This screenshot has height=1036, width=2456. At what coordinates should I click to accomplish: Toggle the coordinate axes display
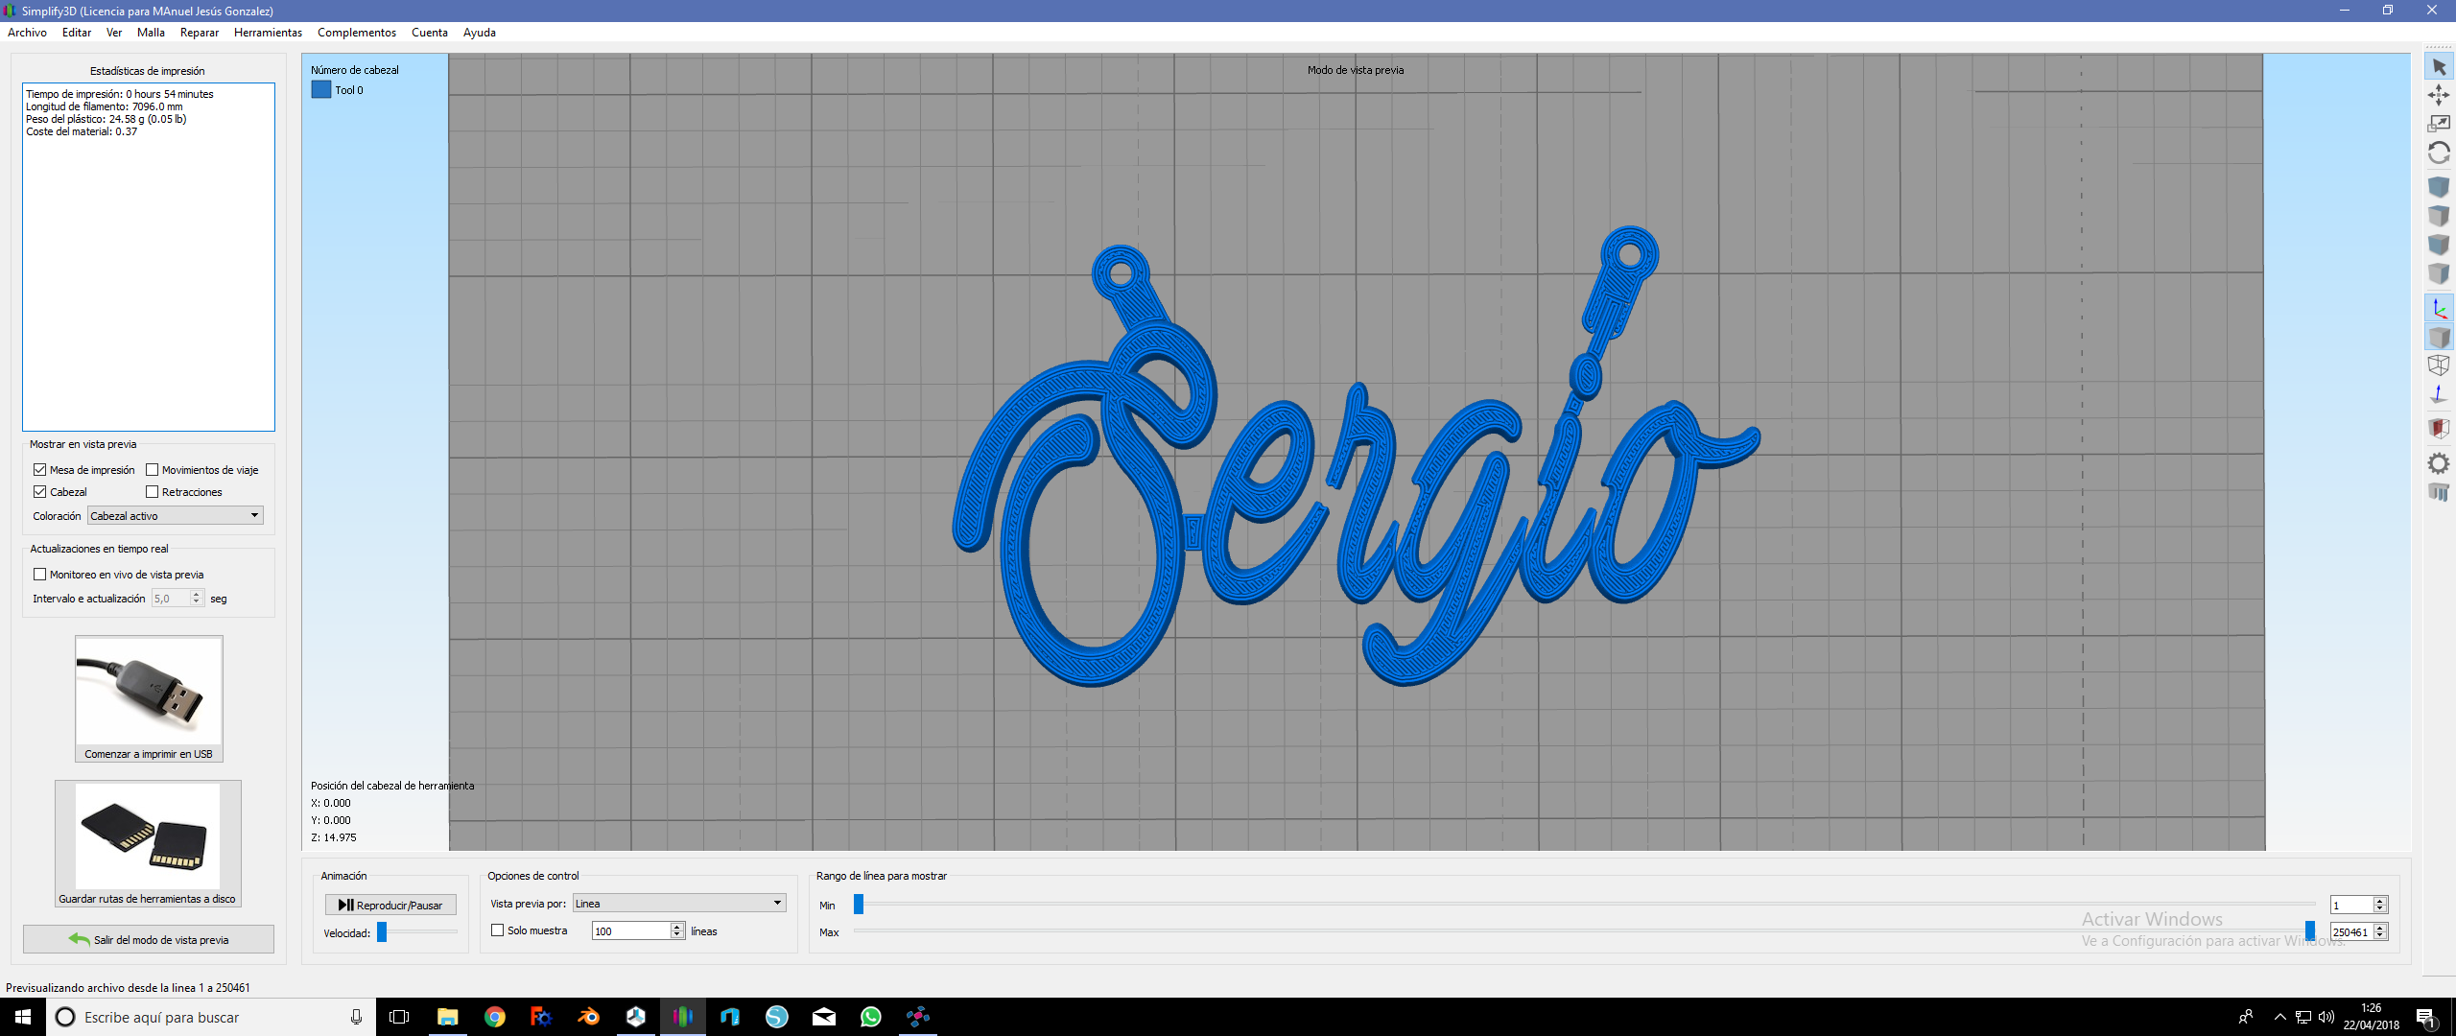[2439, 308]
